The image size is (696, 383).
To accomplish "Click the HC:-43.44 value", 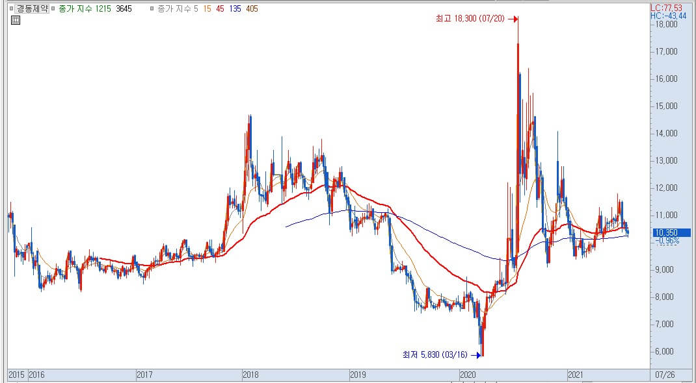I will click(x=669, y=16).
